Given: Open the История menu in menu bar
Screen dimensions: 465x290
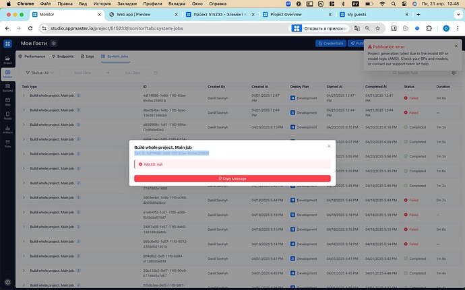Looking at the screenshot, I should pos(102,4).
